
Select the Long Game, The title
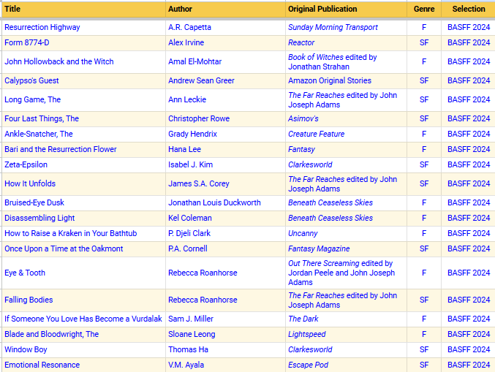32,99
